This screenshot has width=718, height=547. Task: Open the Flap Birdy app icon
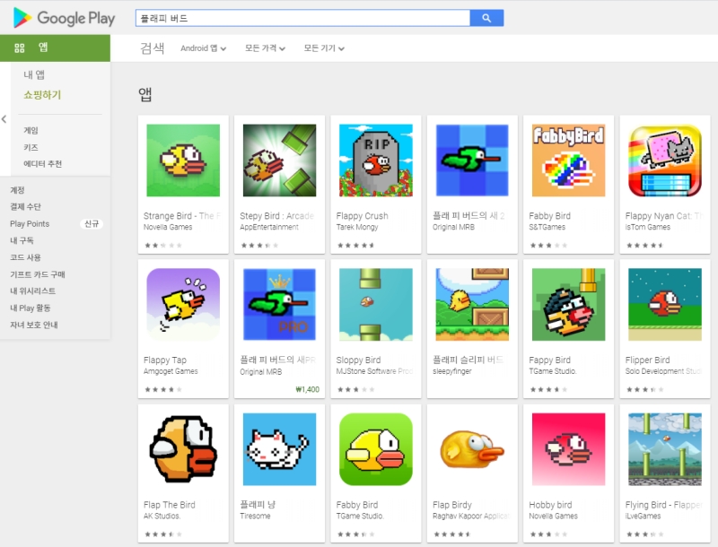pos(472,449)
